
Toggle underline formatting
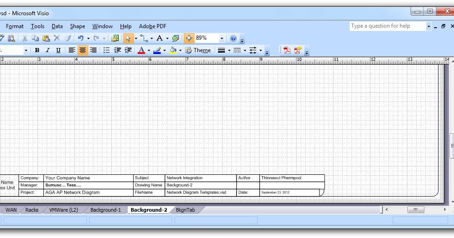pyautogui.click(x=58, y=50)
